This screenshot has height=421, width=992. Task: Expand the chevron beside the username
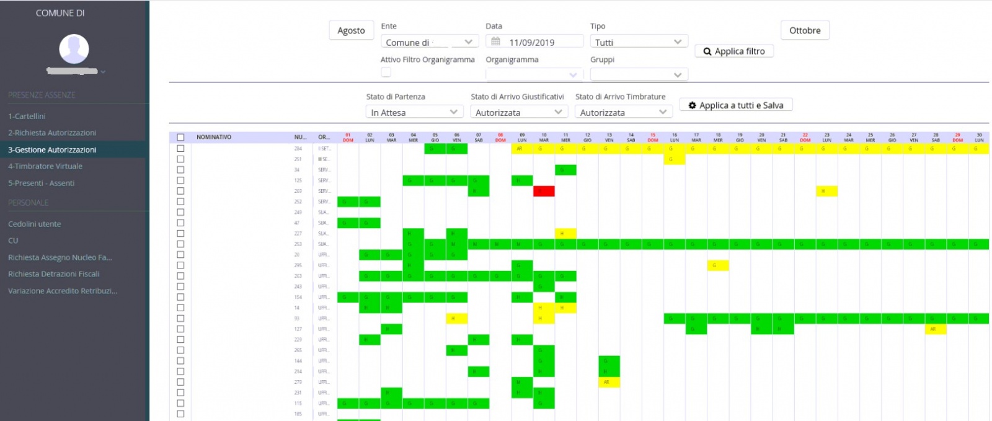[103, 72]
